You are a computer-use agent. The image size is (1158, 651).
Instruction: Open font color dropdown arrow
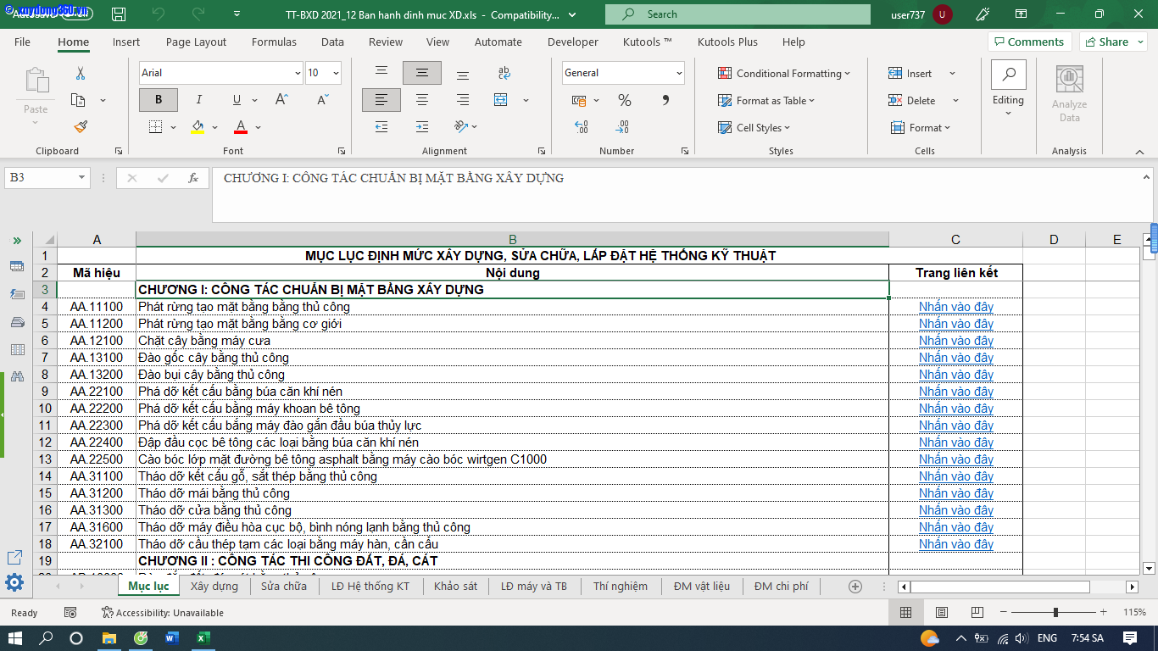click(258, 127)
